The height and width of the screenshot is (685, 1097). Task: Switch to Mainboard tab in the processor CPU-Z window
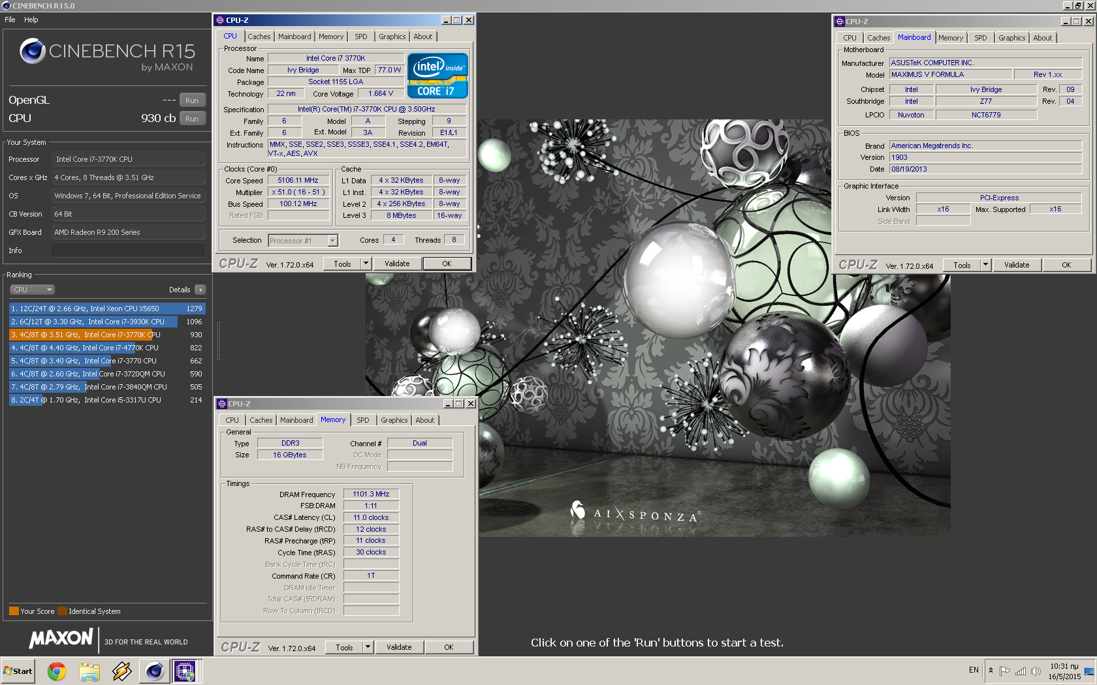[x=294, y=37]
